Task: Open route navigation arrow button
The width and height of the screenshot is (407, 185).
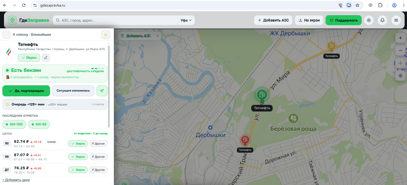Action: coord(102,91)
